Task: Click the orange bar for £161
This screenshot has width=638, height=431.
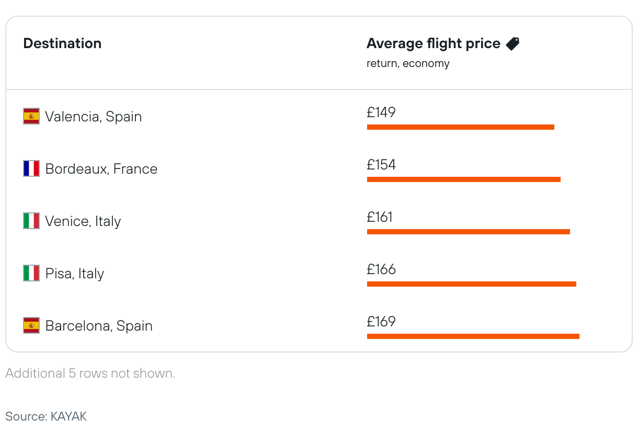Action: click(468, 232)
